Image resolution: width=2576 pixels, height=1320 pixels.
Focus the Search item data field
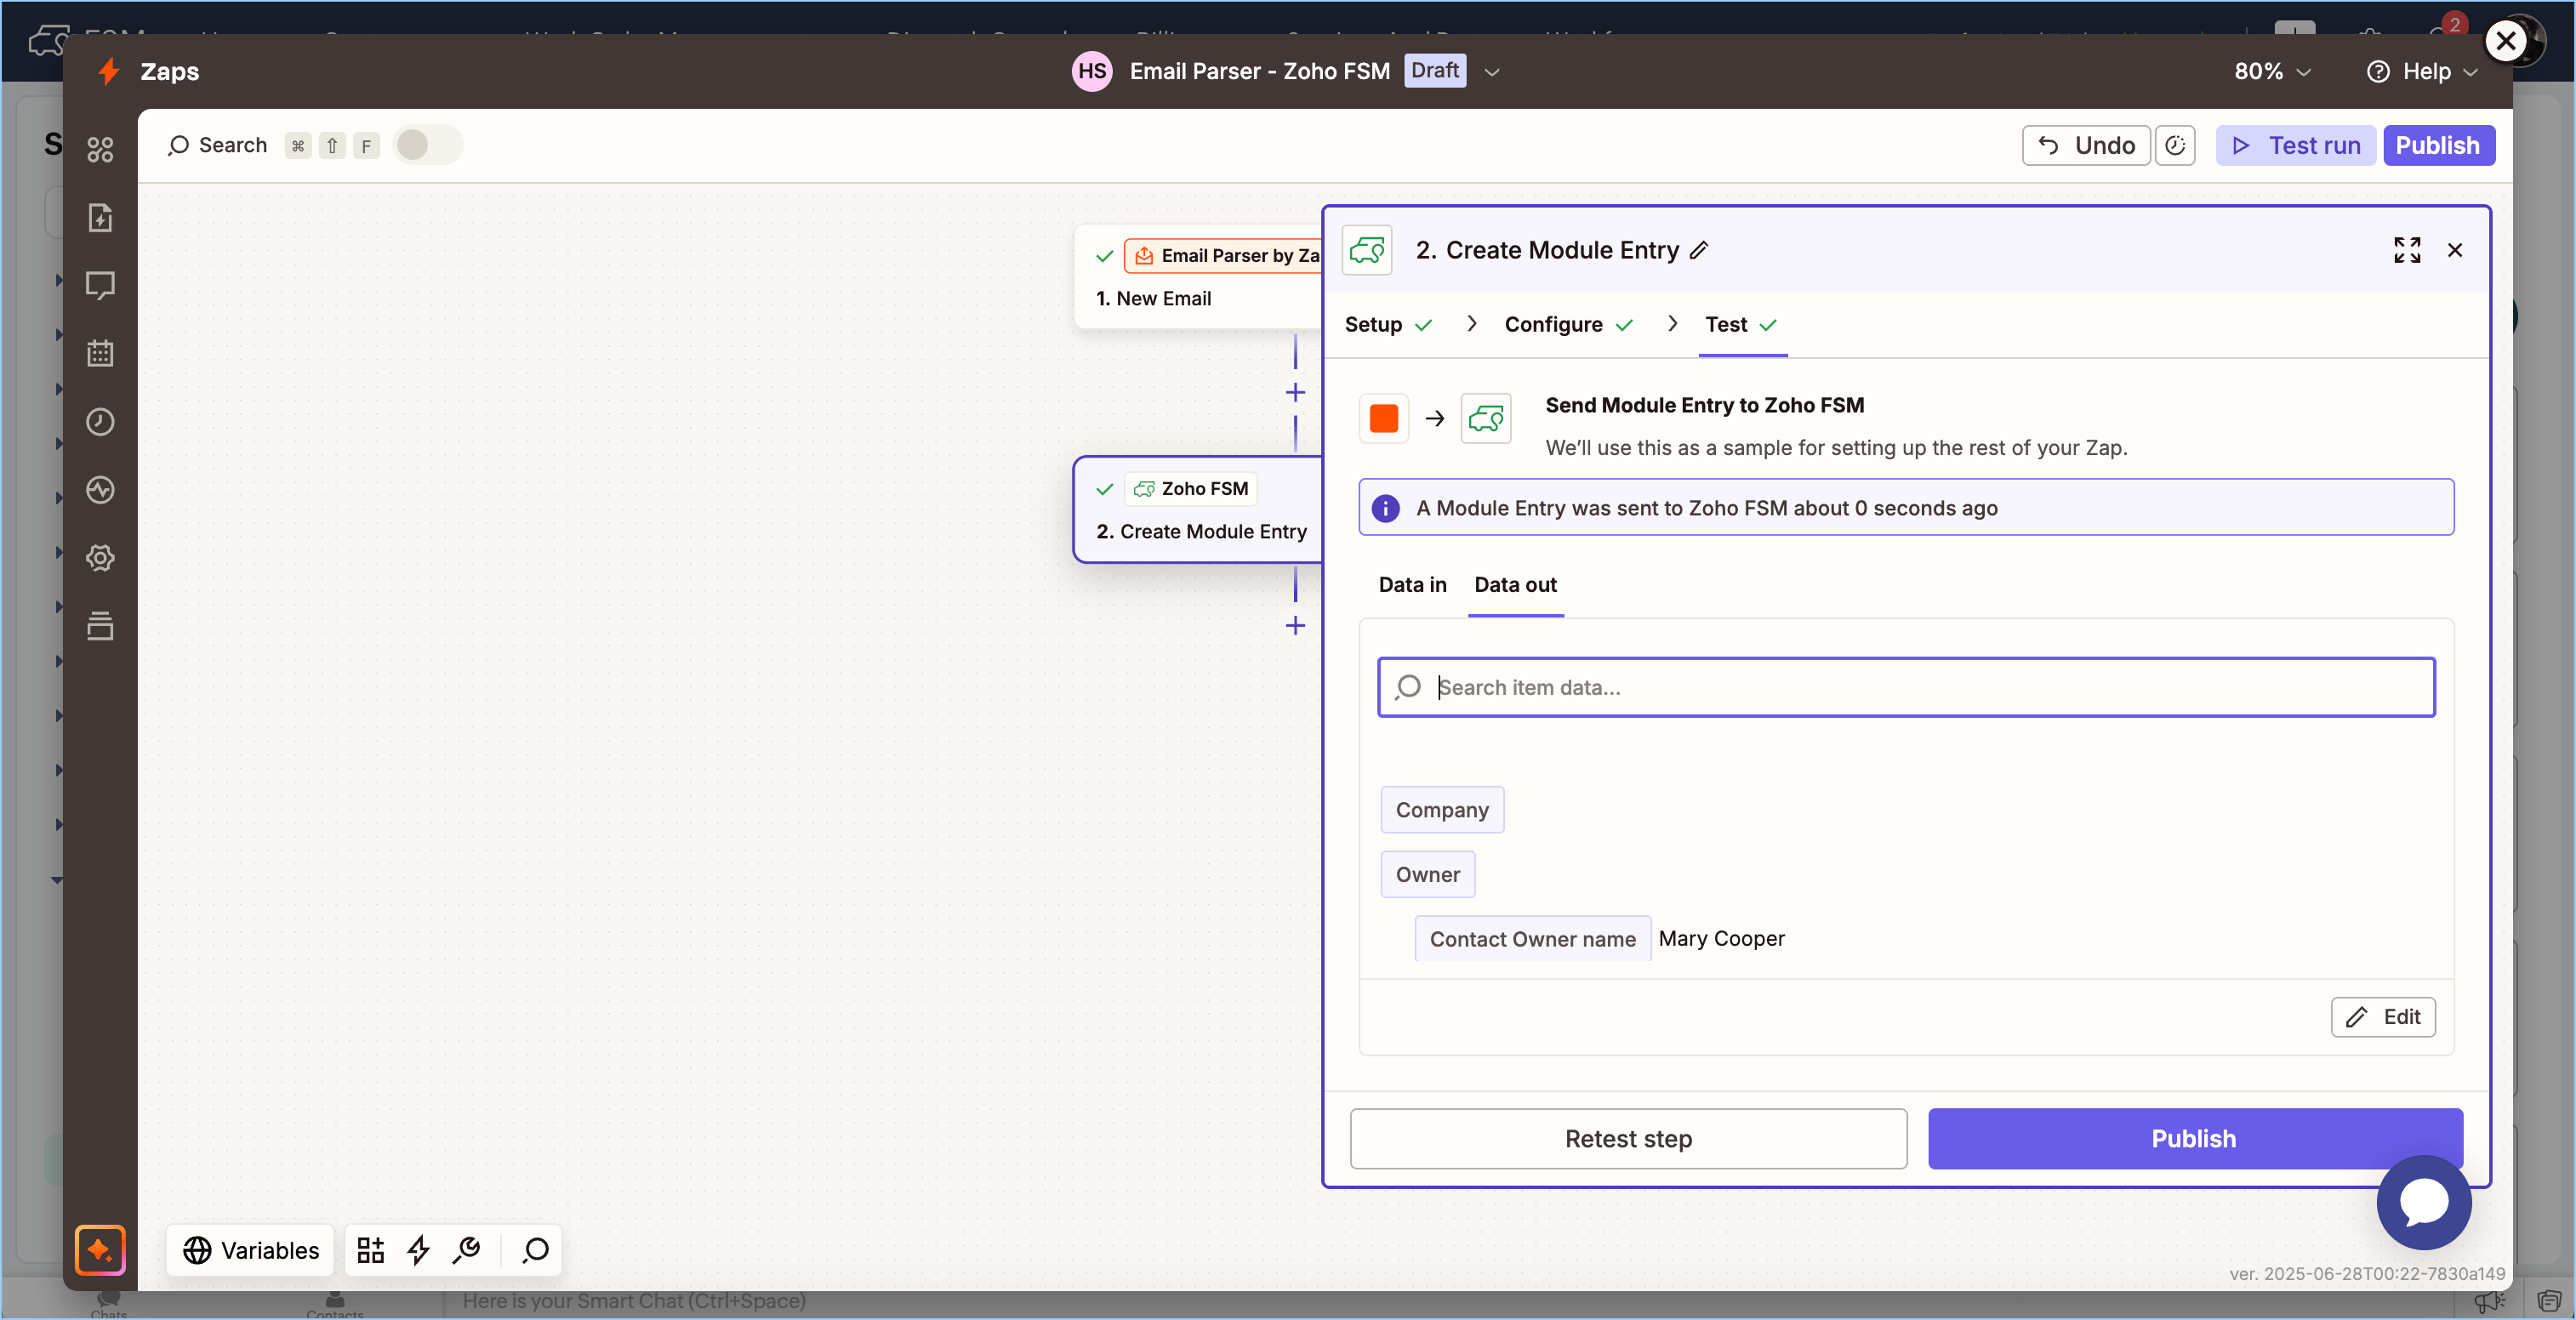tap(1905, 687)
